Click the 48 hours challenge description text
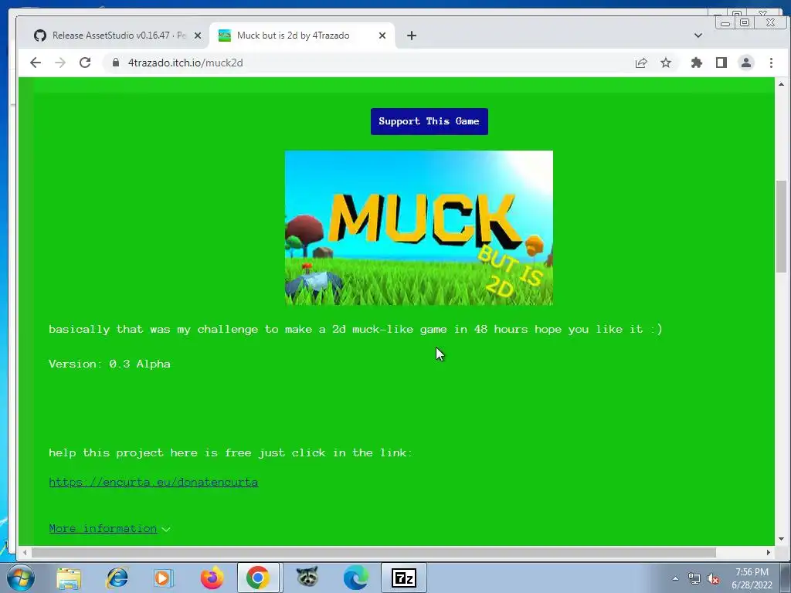The width and height of the screenshot is (791, 593). click(x=355, y=329)
